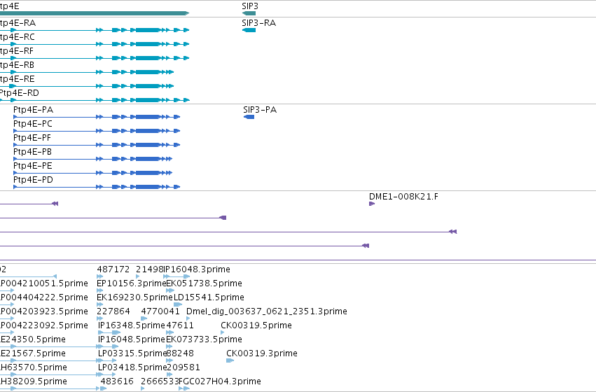Click the EK051738.5prime EST label
596x392 pixels.
(x=204, y=283)
